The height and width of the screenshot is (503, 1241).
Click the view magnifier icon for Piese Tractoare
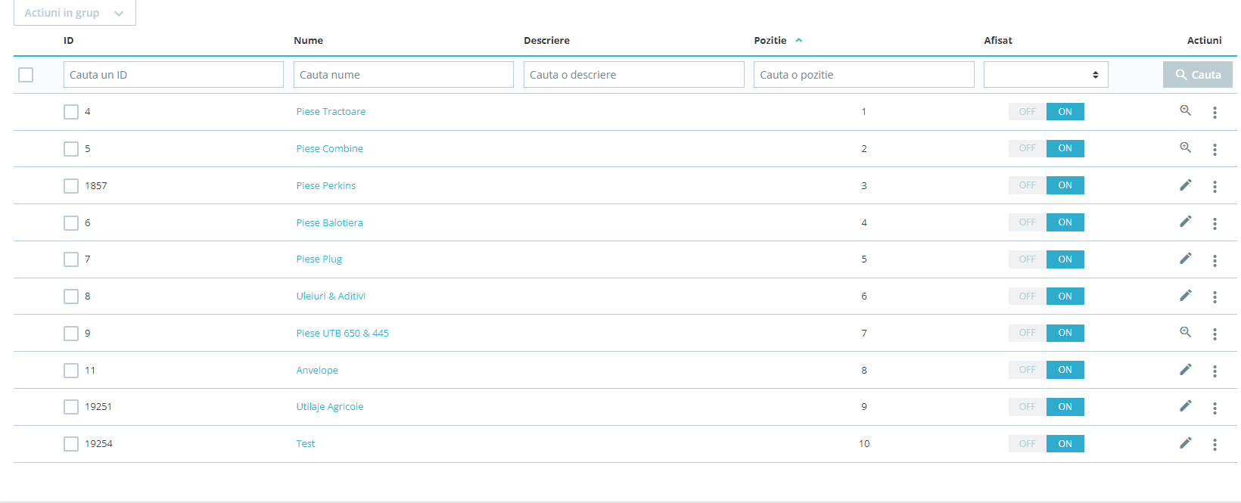1186,111
